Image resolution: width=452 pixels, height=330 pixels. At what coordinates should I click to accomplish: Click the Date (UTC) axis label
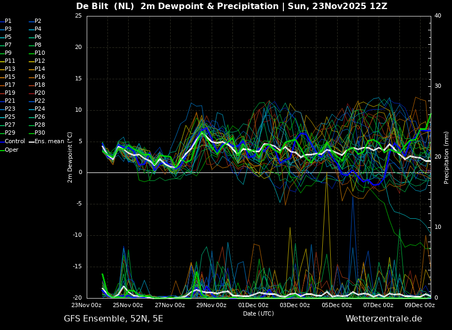pyautogui.click(x=258, y=313)
